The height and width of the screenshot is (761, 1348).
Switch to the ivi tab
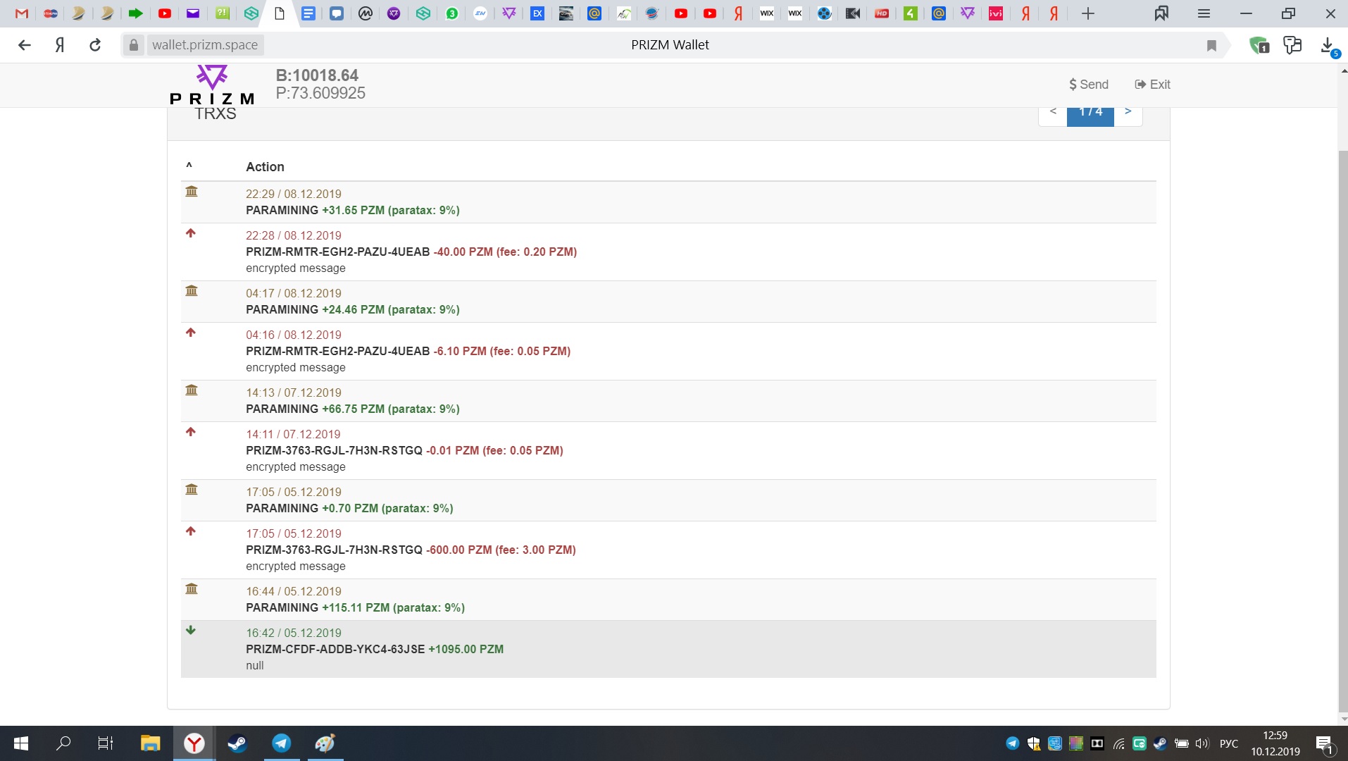(996, 13)
